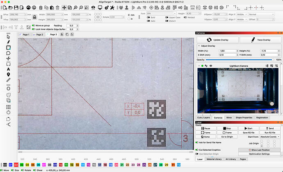The image size is (283, 172).
Task: Toggle Move as group switch
Action: 33,26
